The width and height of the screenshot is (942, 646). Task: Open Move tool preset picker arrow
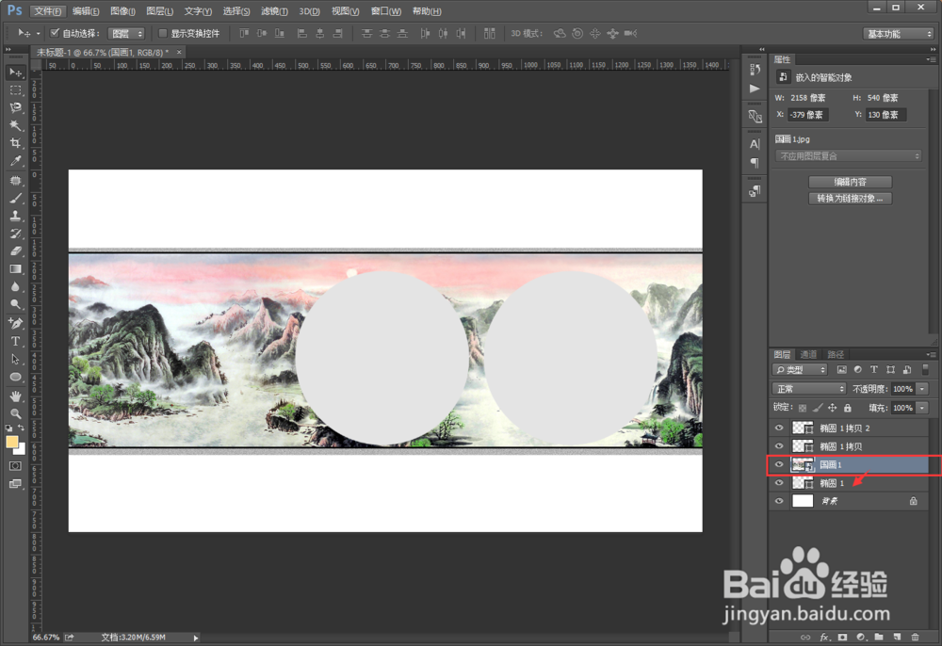pos(38,34)
